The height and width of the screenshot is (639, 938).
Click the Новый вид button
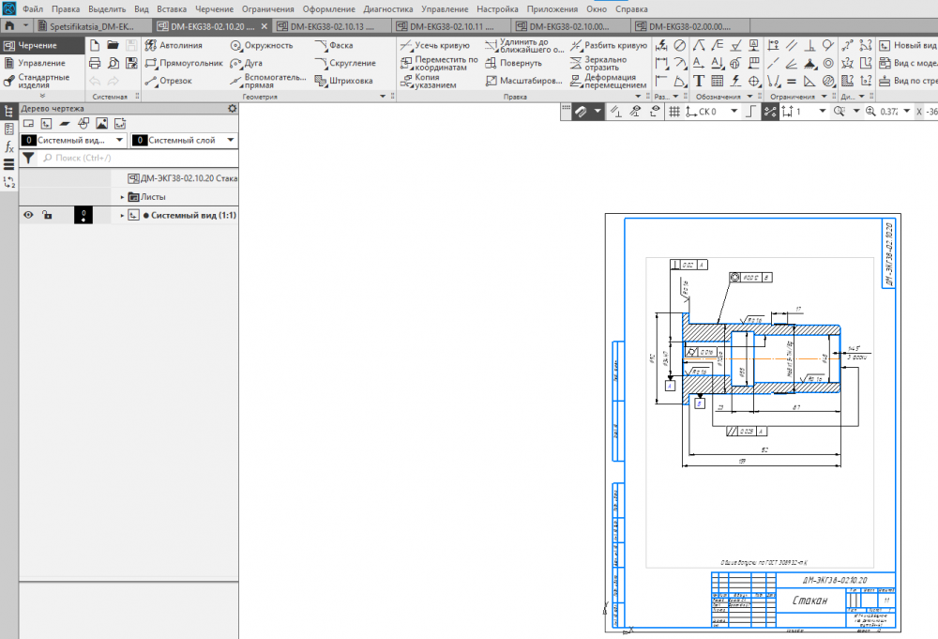907,45
